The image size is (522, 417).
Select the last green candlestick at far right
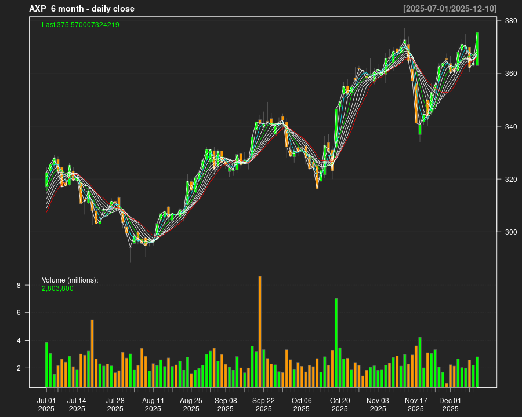[477, 49]
